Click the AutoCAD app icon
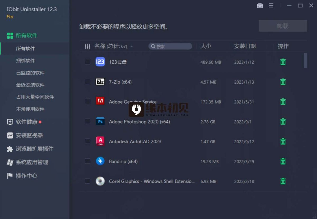 (x=100, y=141)
